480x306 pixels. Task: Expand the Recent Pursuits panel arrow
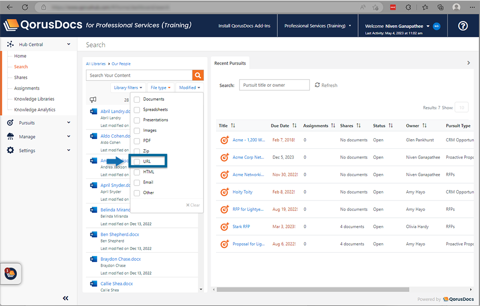coord(468,63)
